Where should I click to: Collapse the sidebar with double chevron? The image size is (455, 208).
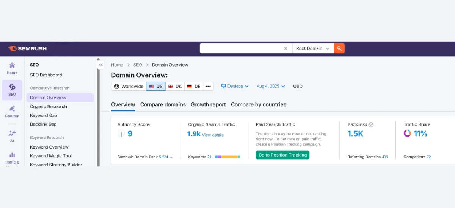pyautogui.click(x=101, y=65)
